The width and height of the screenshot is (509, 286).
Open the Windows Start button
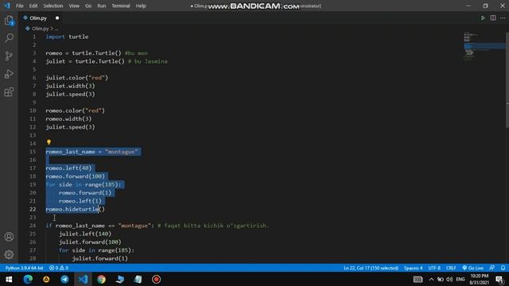pos(9,279)
